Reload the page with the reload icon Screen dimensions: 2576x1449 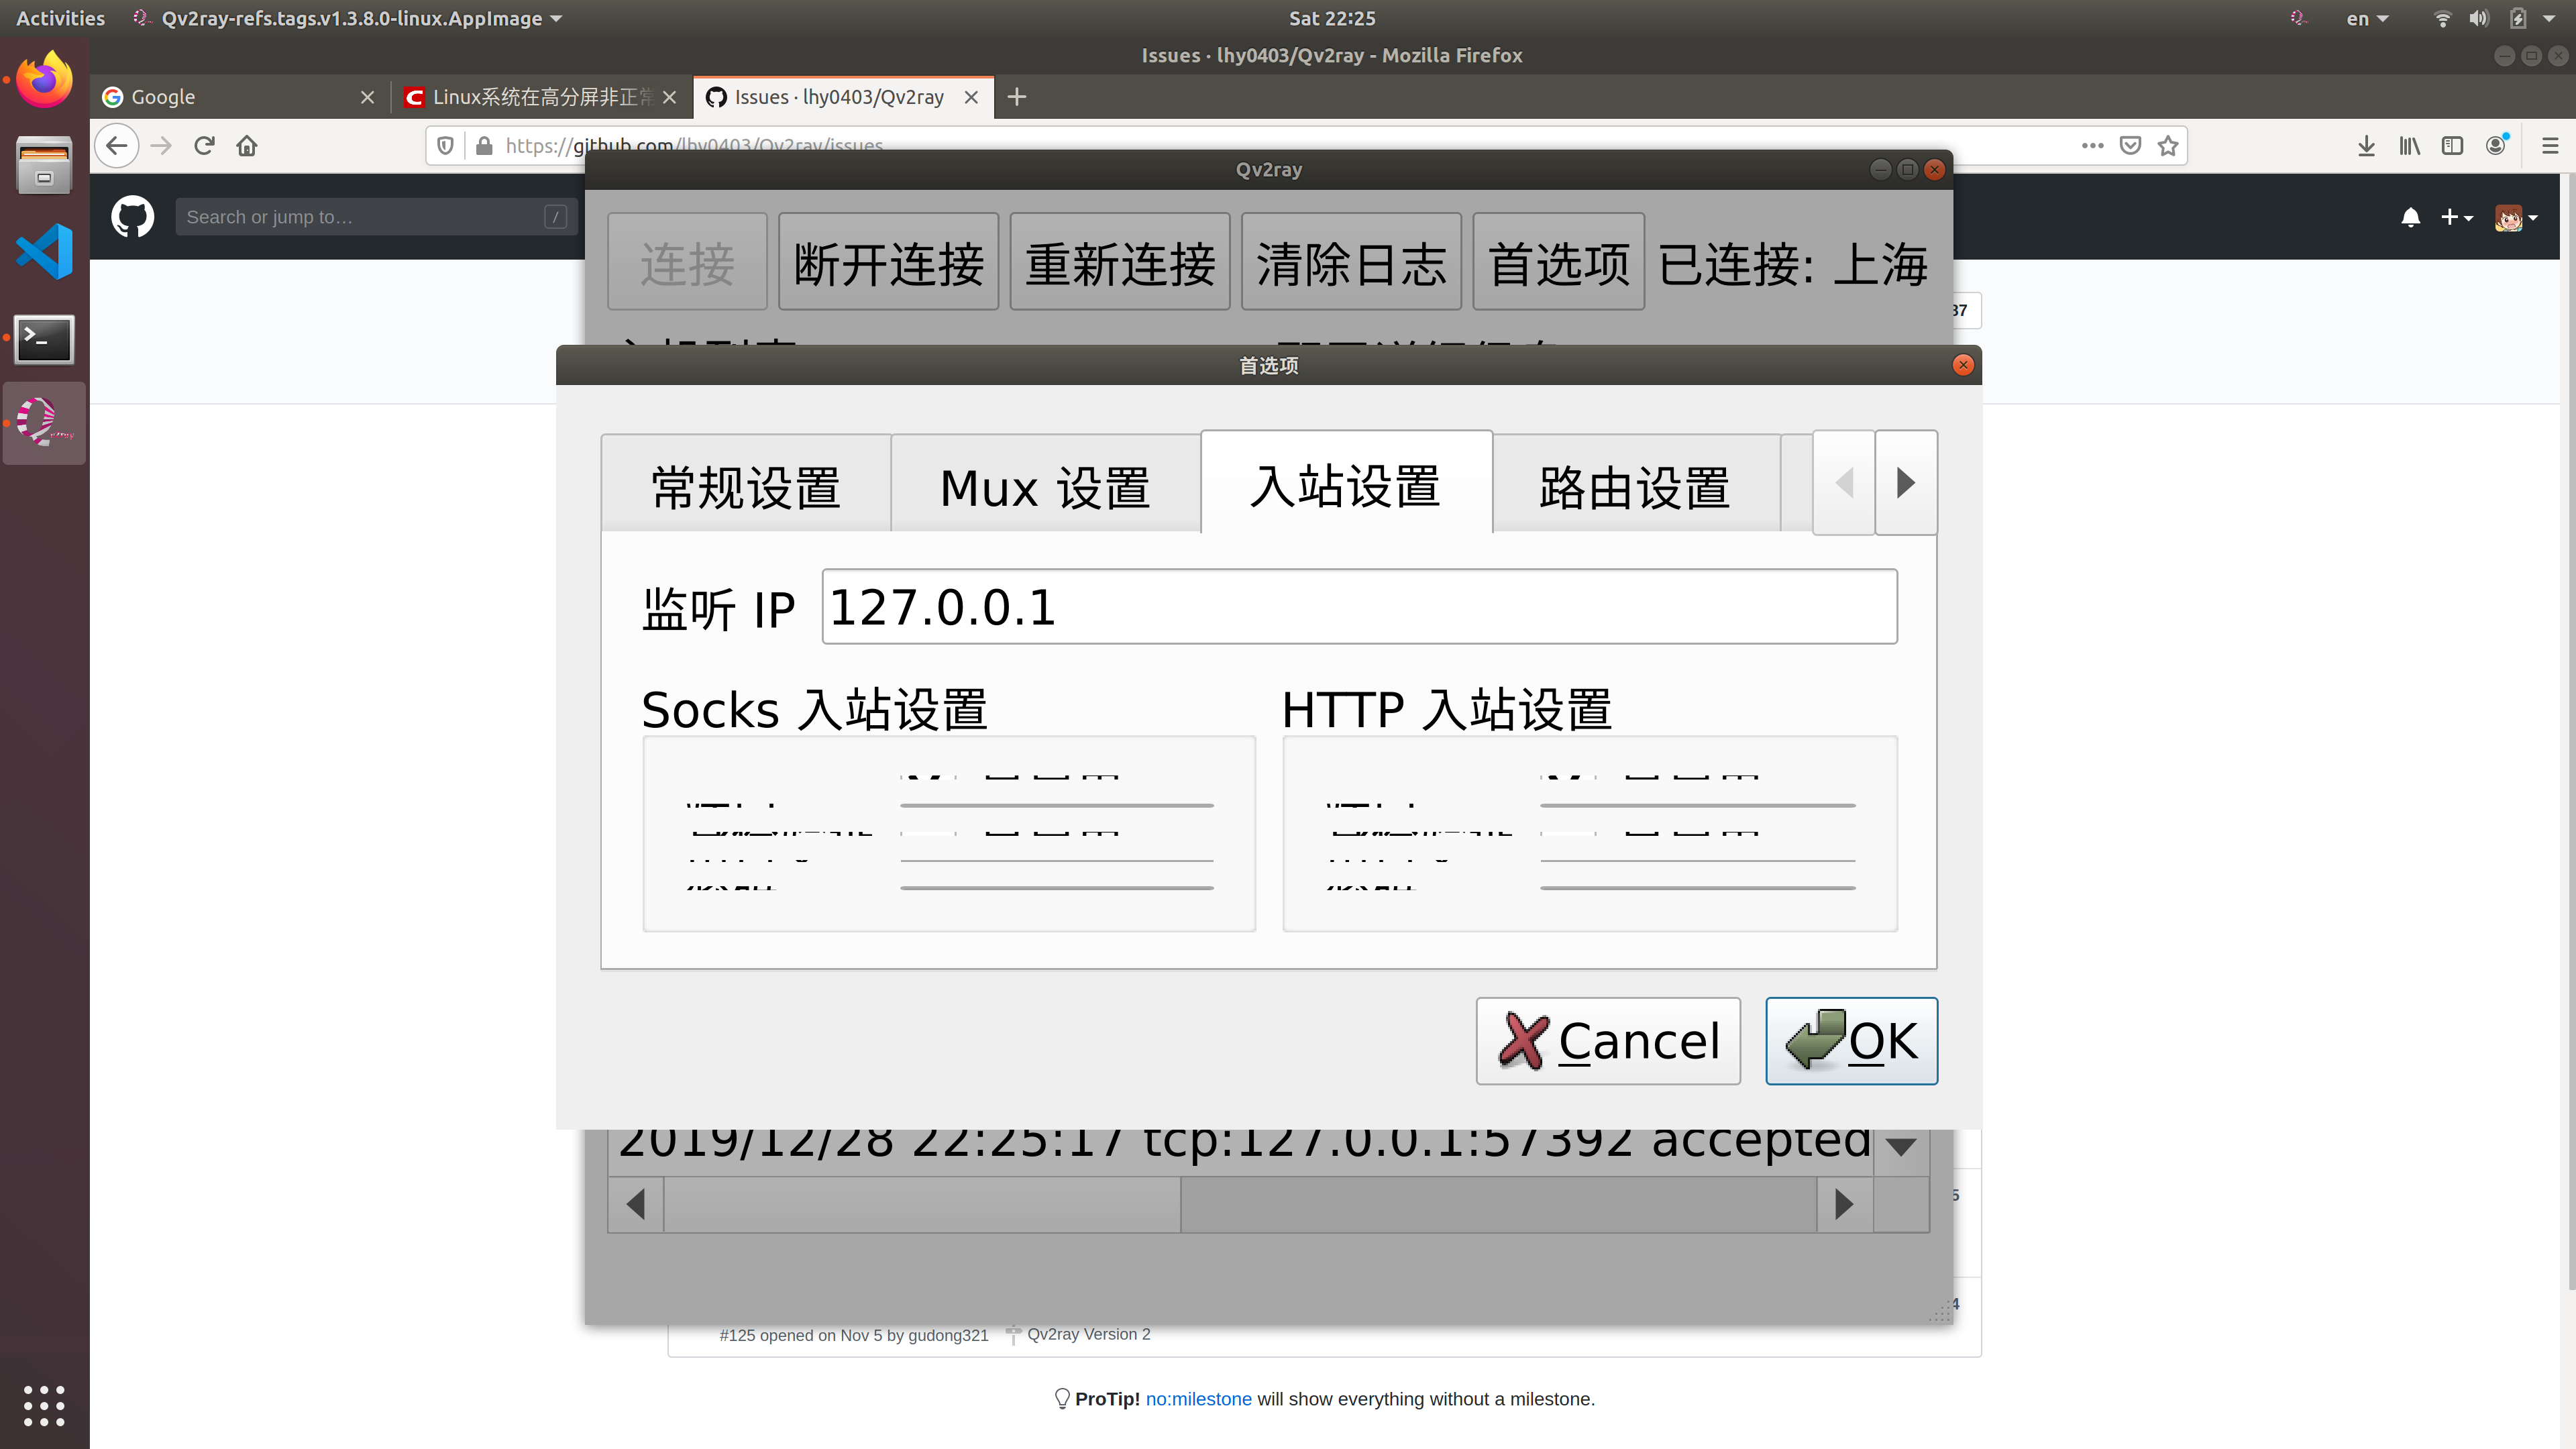point(204,145)
